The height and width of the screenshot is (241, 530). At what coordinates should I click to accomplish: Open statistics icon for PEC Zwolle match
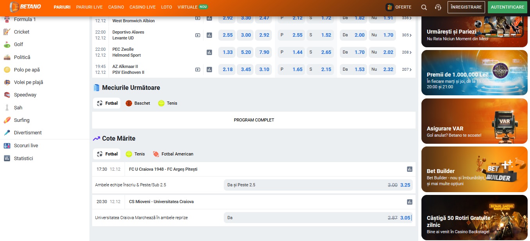click(x=209, y=52)
